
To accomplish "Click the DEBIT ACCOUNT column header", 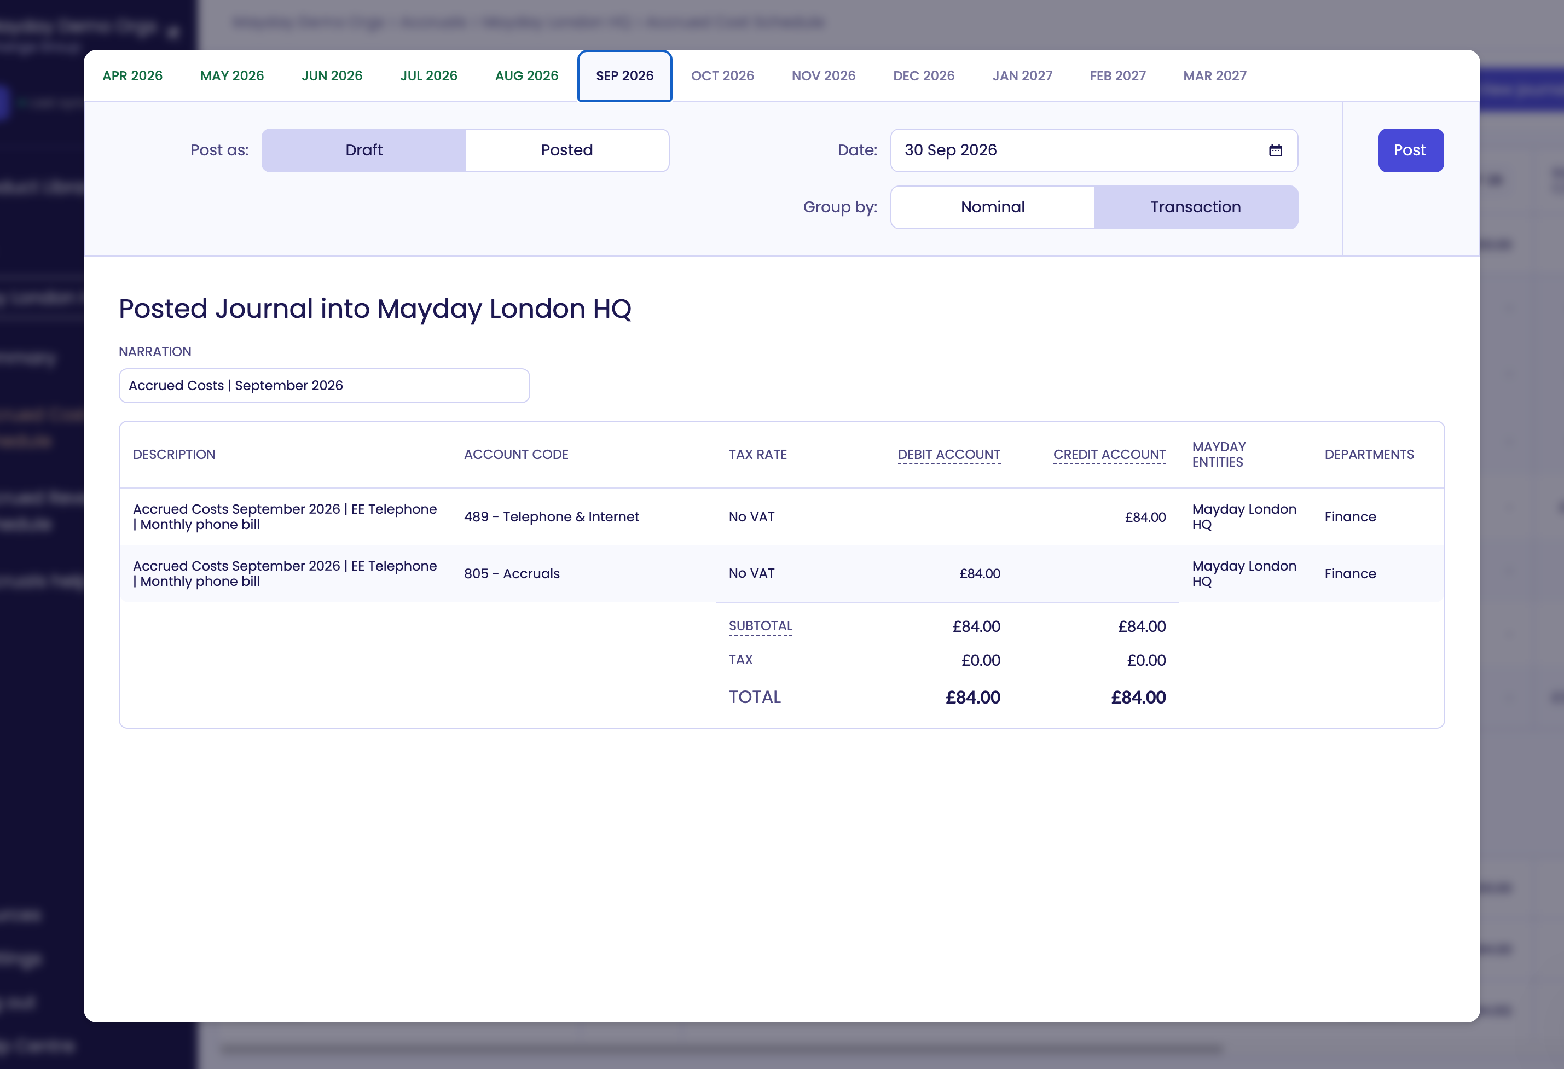I will [949, 455].
